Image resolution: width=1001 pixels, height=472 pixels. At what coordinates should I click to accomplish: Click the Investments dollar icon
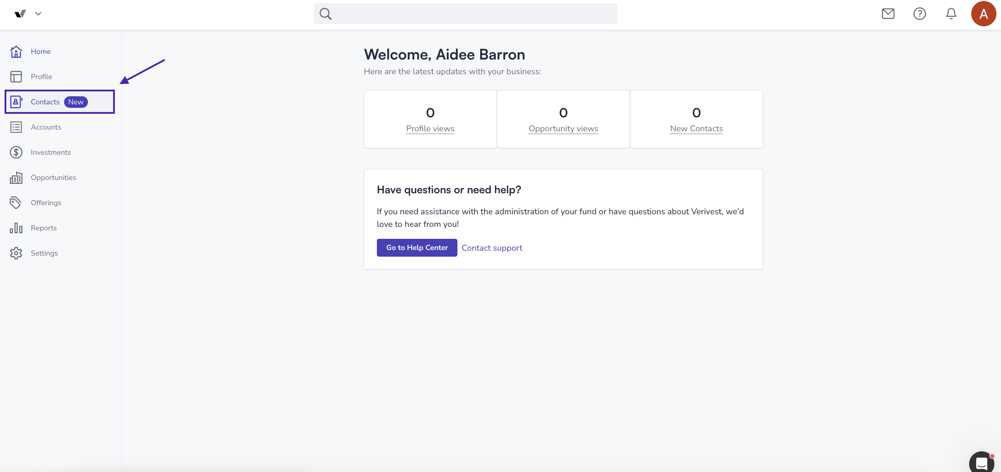(16, 152)
